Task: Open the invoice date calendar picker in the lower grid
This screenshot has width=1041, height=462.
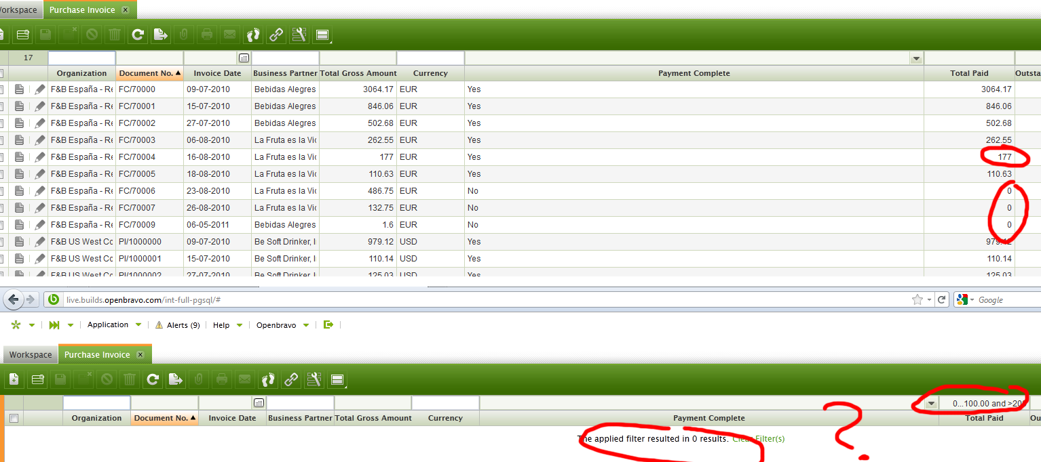Action: (x=259, y=403)
